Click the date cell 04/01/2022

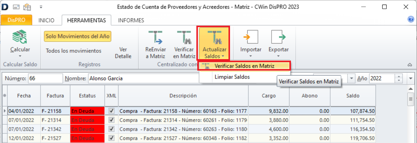[24, 111]
